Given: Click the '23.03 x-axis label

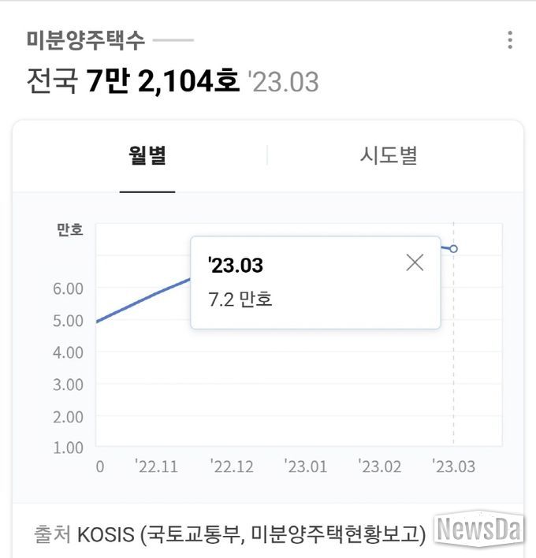Looking at the screenshot, I should tap(454, 467).
